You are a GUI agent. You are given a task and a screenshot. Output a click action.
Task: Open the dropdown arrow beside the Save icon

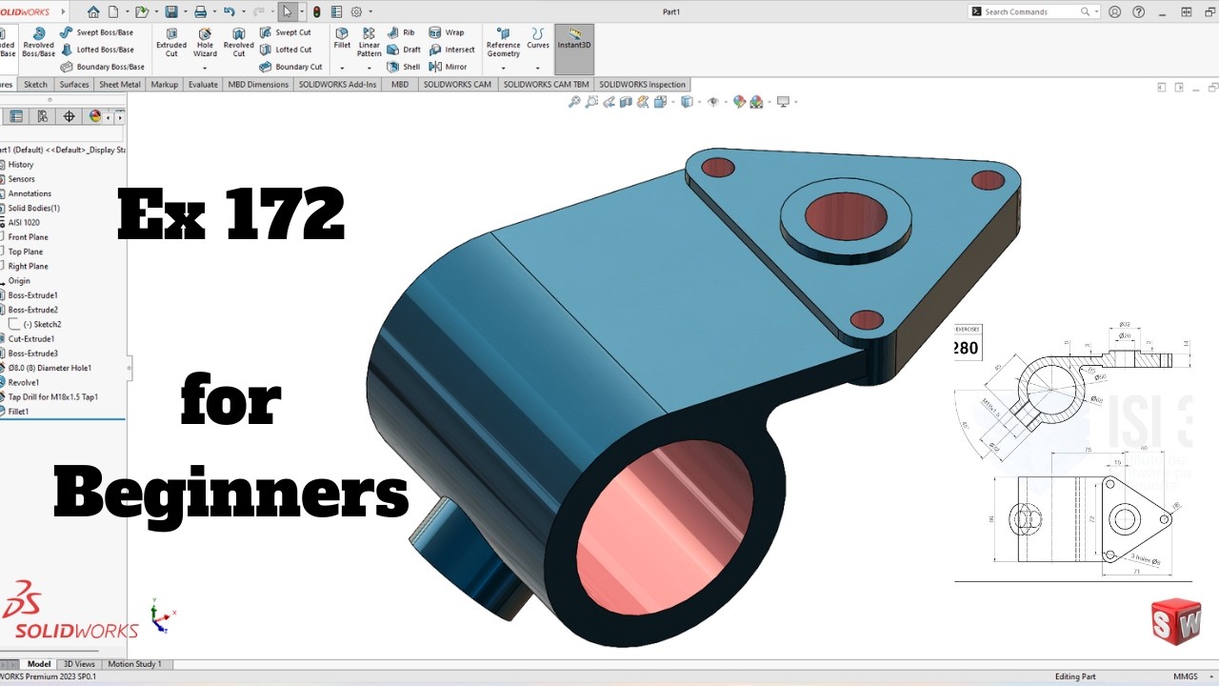tap(184, 12)
